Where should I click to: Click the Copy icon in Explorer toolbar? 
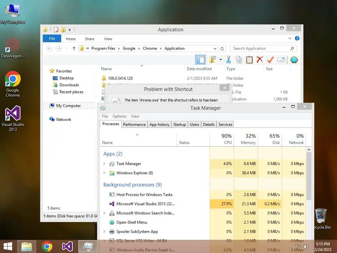click(239, 60)
